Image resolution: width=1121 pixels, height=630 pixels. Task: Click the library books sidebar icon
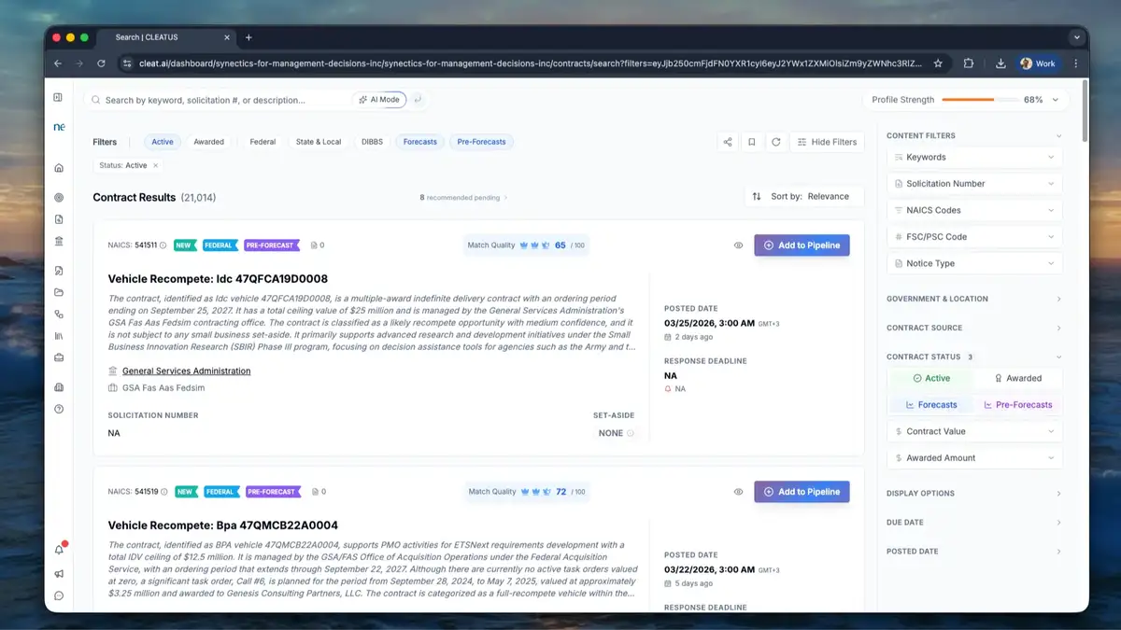pos(59,336)
